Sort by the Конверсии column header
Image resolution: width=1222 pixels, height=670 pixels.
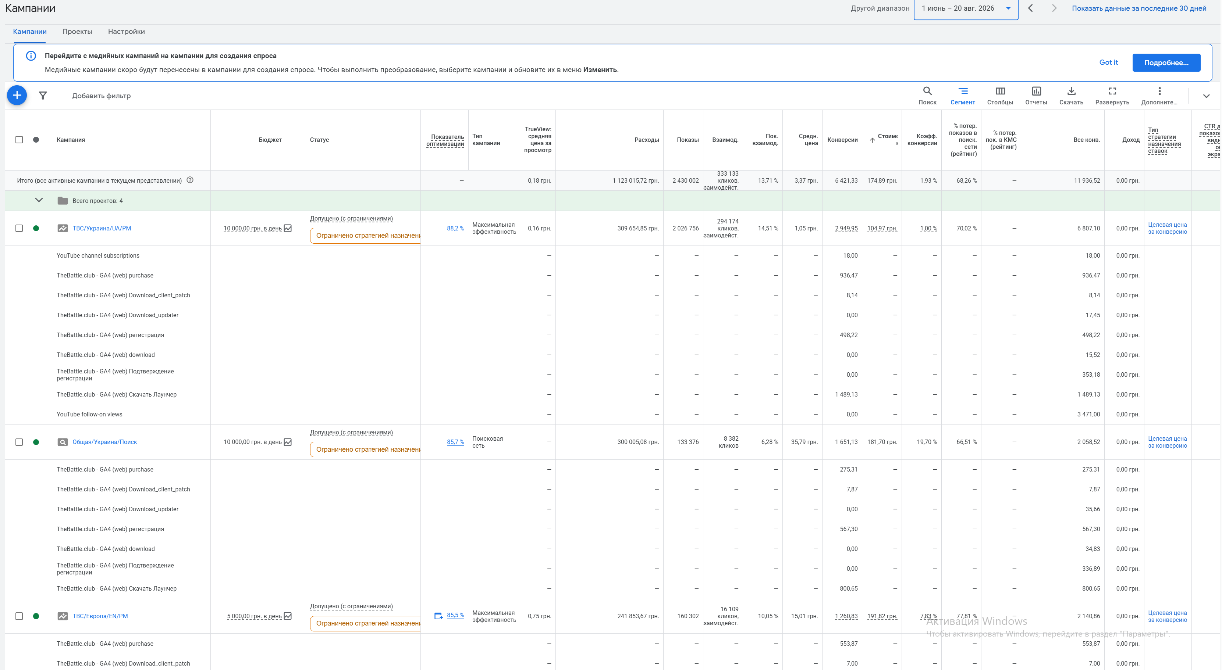tap(842, 140)
